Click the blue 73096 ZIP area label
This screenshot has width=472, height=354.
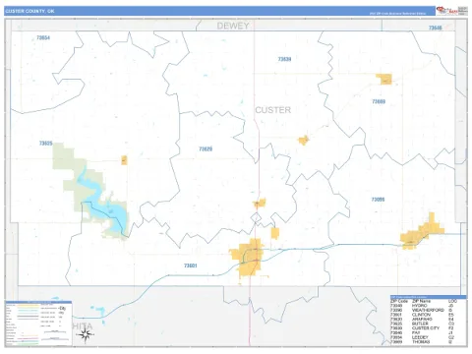pos(378,200)
